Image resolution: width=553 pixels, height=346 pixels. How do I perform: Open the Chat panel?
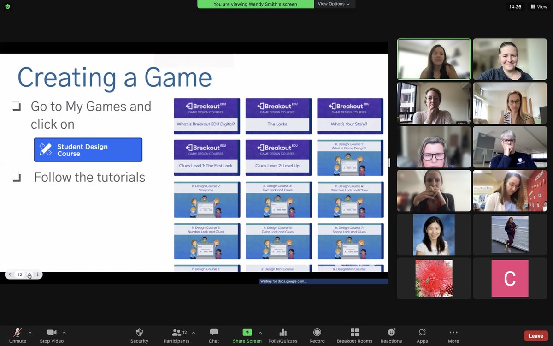(214, 335)
